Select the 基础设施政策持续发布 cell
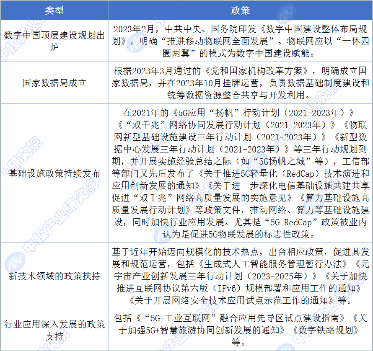The width and height of the screenshot is (373, 351). click(54, 173)
